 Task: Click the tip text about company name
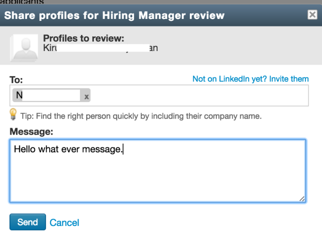(141, 115)
